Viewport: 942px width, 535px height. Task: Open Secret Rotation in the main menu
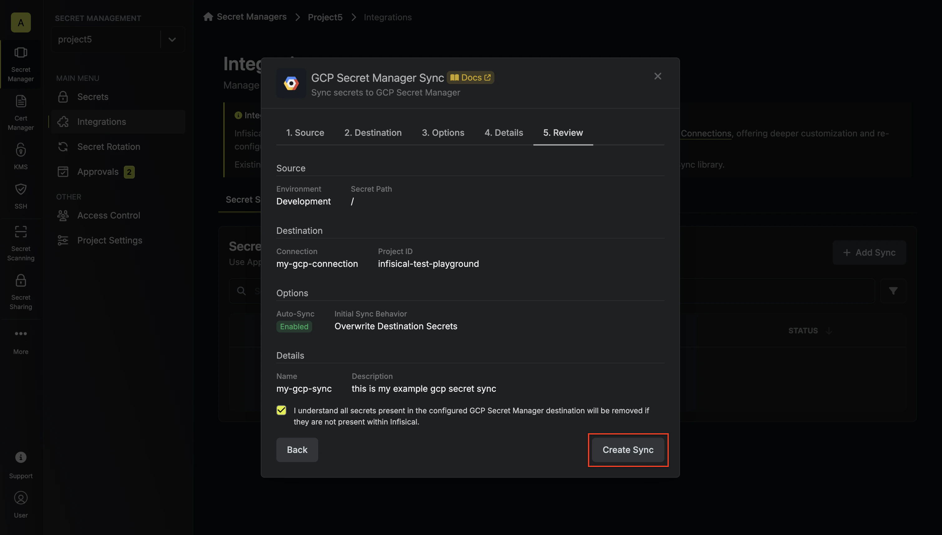point(118,147)
